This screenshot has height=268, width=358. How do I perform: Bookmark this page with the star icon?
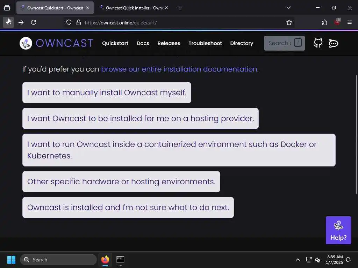[289, 23]
